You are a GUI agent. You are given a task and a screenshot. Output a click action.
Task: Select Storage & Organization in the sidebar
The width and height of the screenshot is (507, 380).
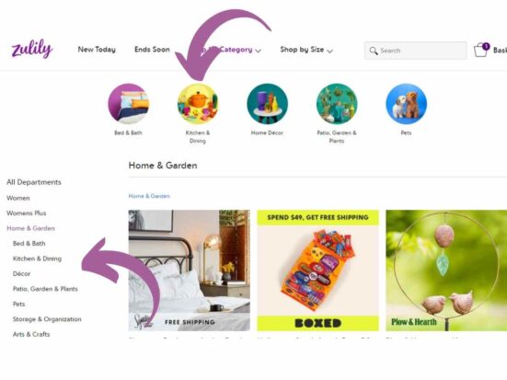(47, 319)
